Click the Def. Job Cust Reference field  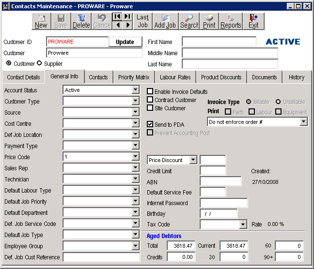pyautogui.click(x=102, y=257)
